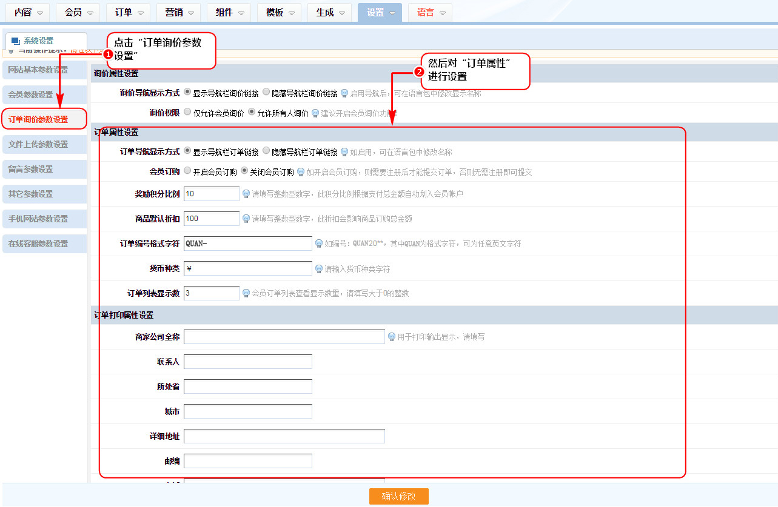Screen dimensions: 778x507
Task: Expand the 内容 menu dropdown arrow
Action: coord(40,13)
